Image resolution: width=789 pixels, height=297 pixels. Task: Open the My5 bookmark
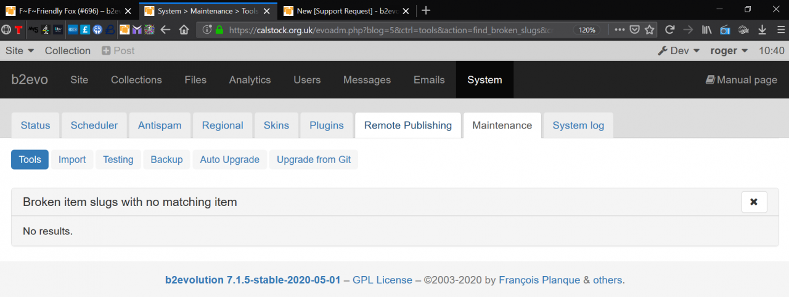[33, 30]
